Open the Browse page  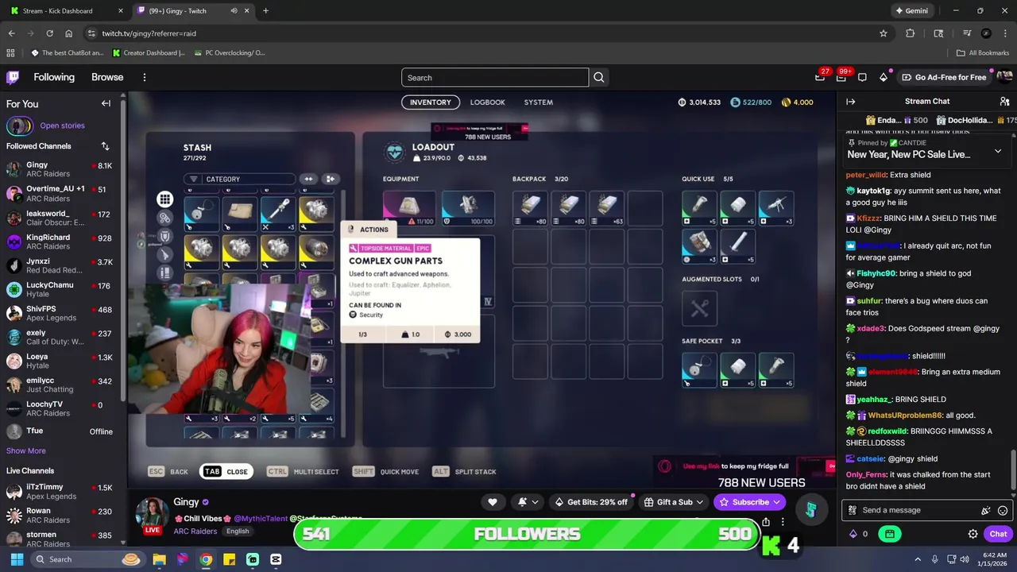(x=107, y=77)
